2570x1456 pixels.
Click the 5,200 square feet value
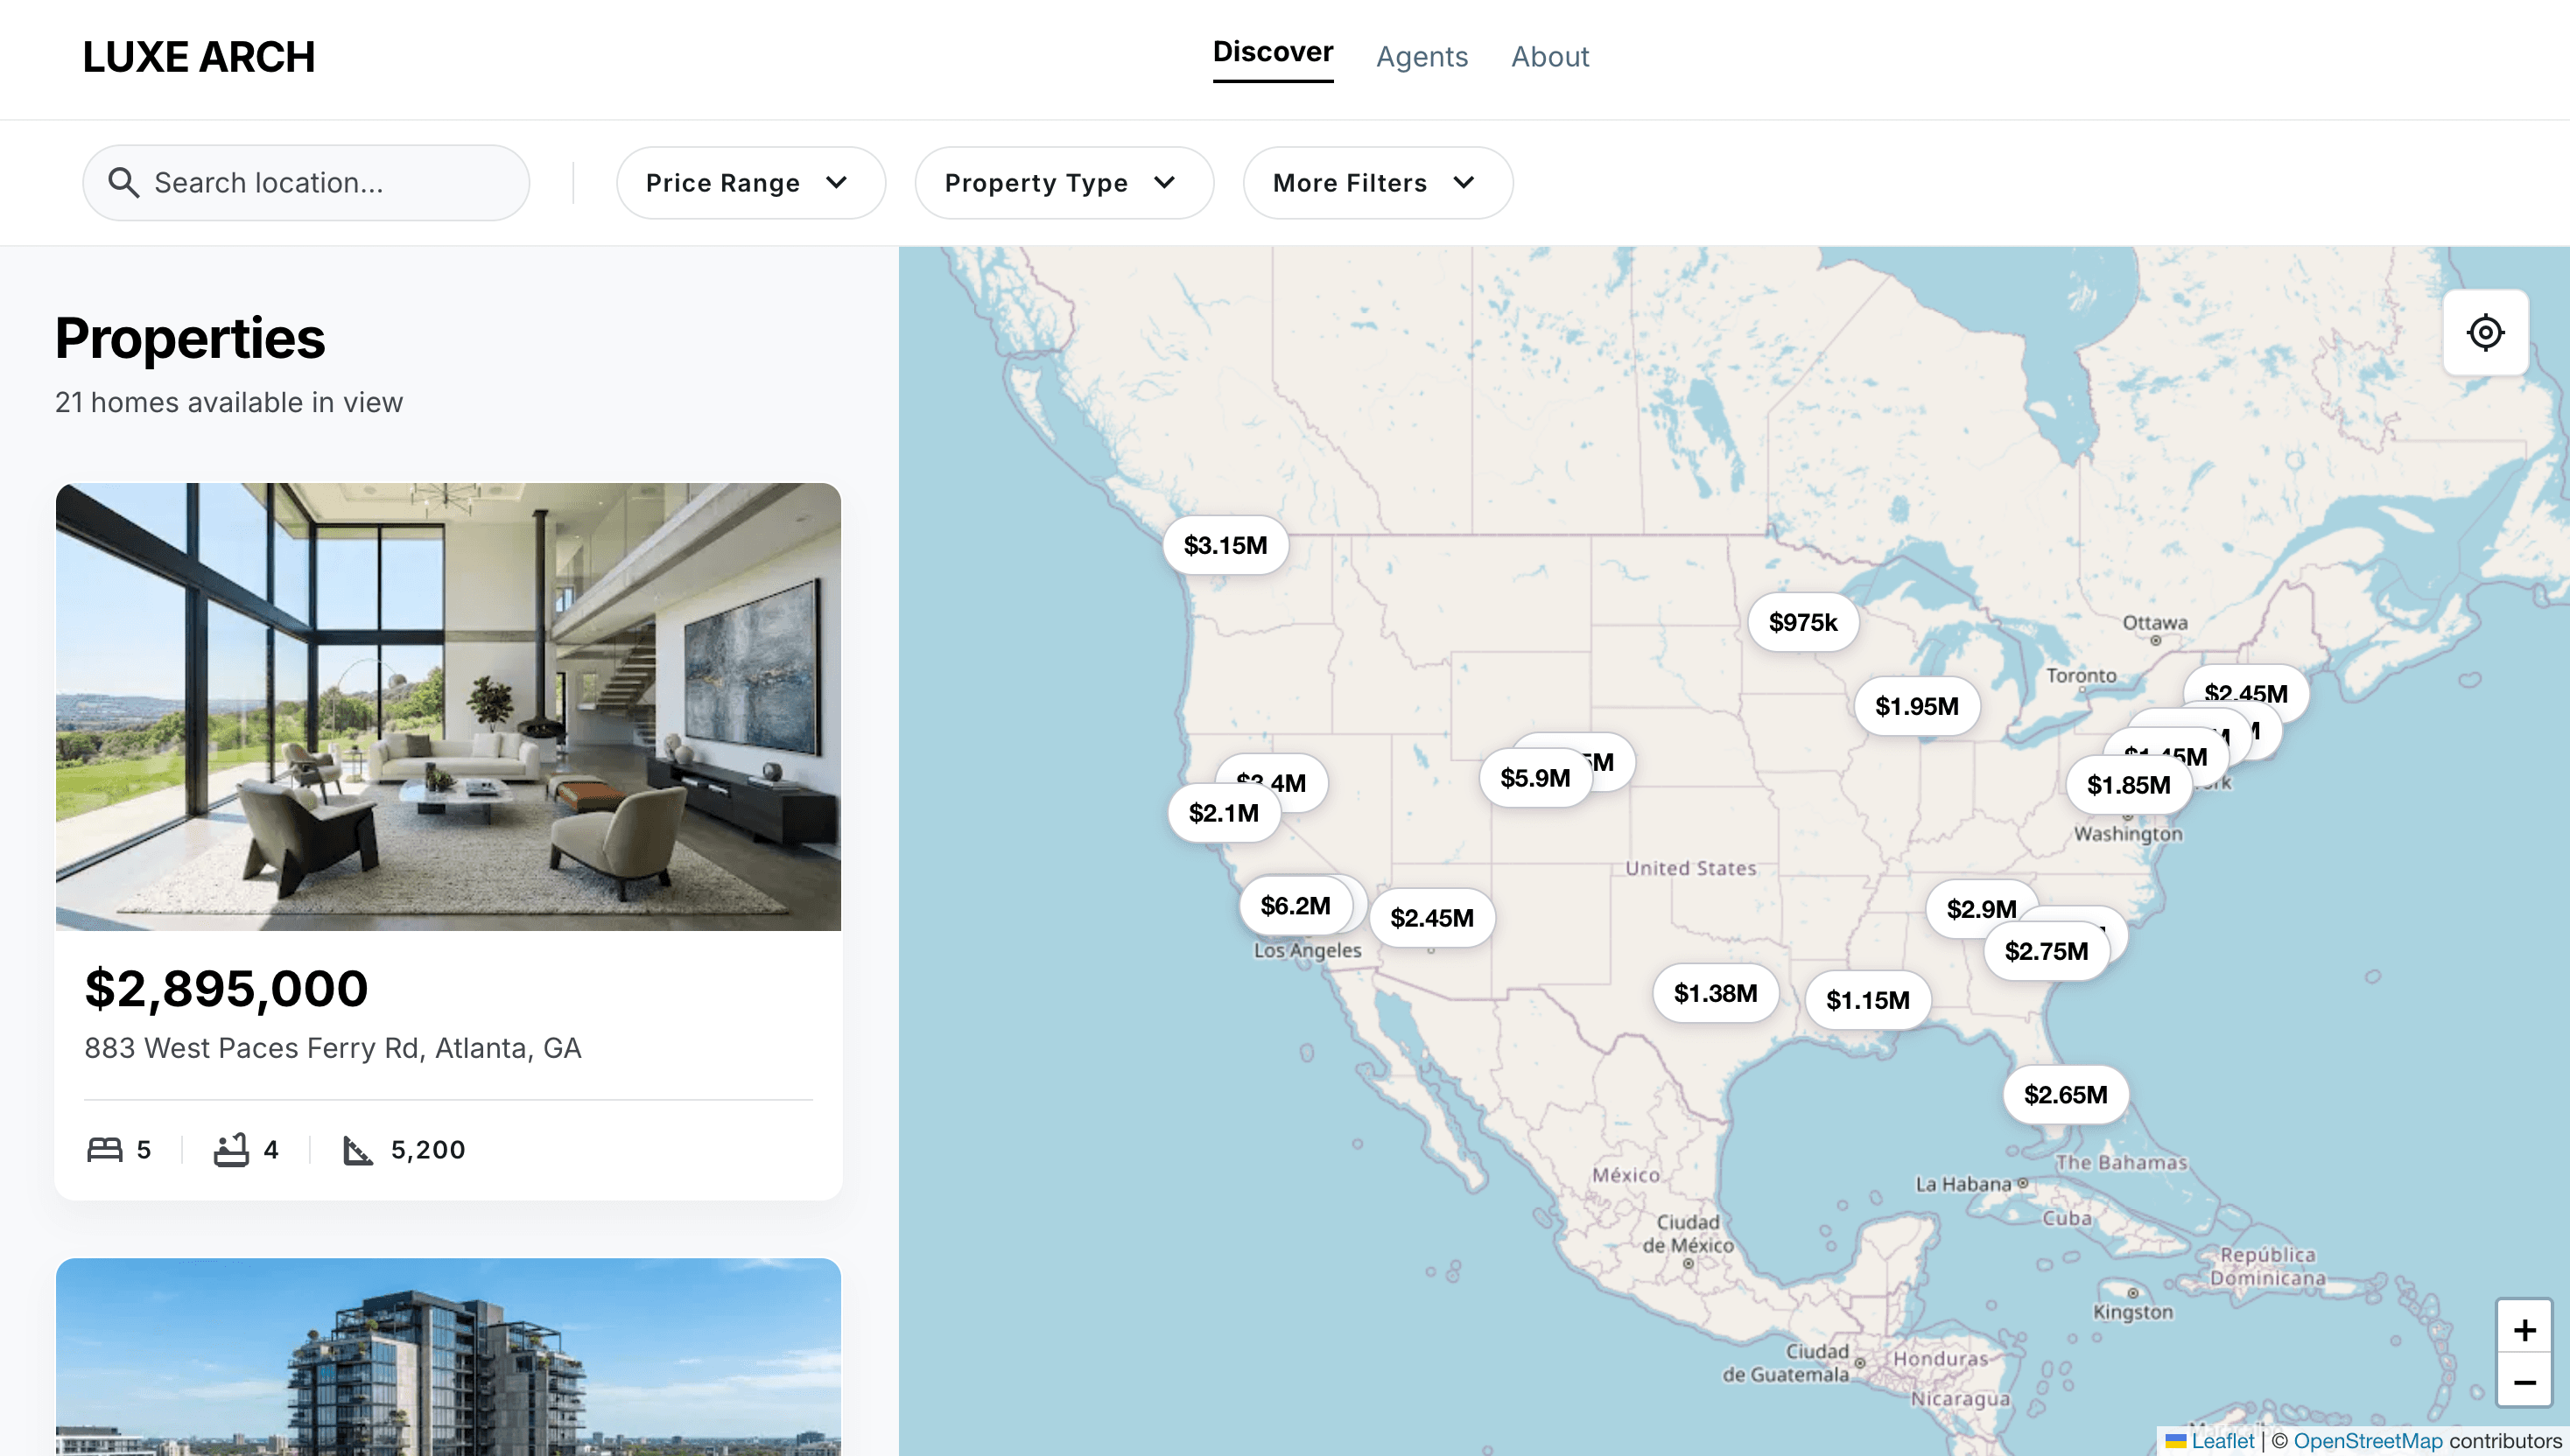point(428,1150)
